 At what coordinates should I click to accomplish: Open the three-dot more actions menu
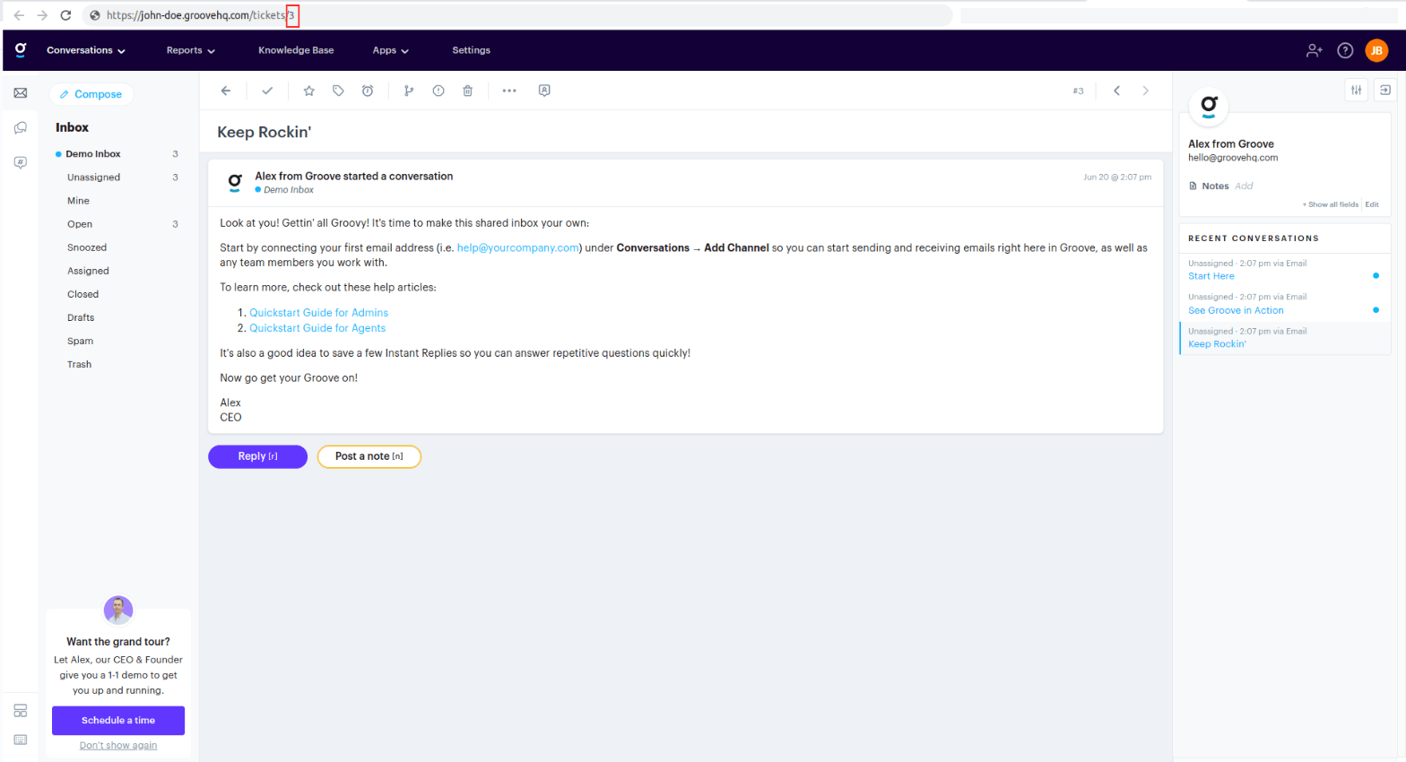click(509, 91)
